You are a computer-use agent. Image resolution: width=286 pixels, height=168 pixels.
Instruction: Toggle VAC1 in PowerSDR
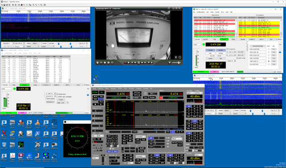109,151
